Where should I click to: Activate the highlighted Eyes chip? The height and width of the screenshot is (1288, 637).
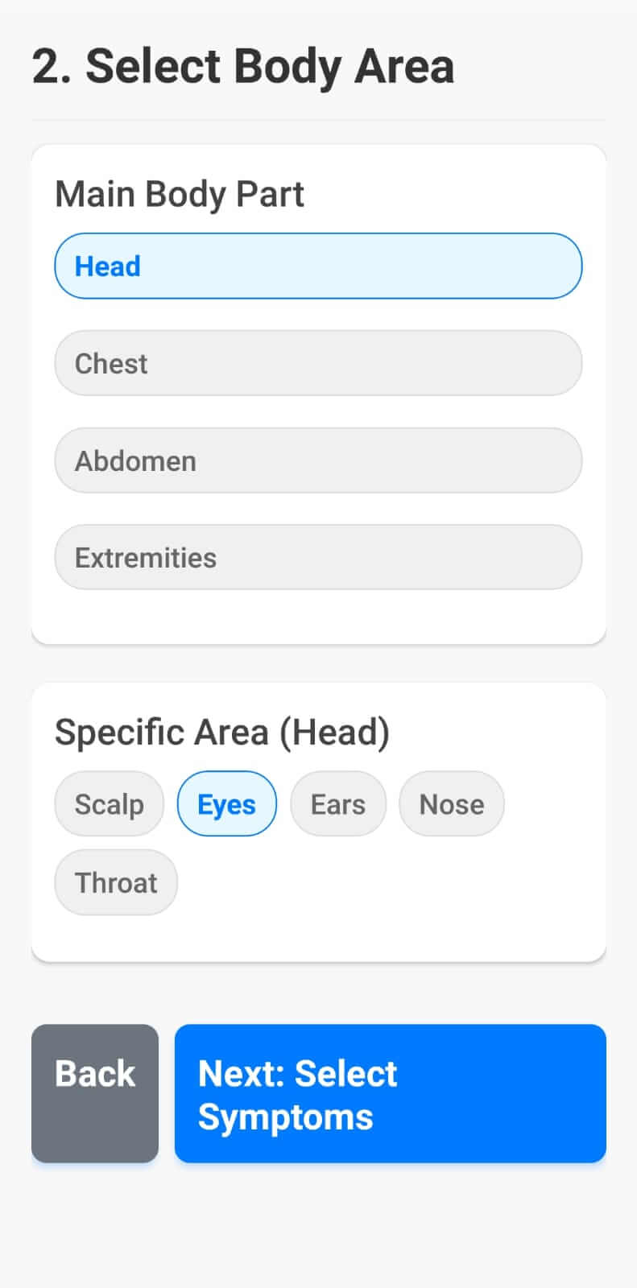click(x=226, y=803)
